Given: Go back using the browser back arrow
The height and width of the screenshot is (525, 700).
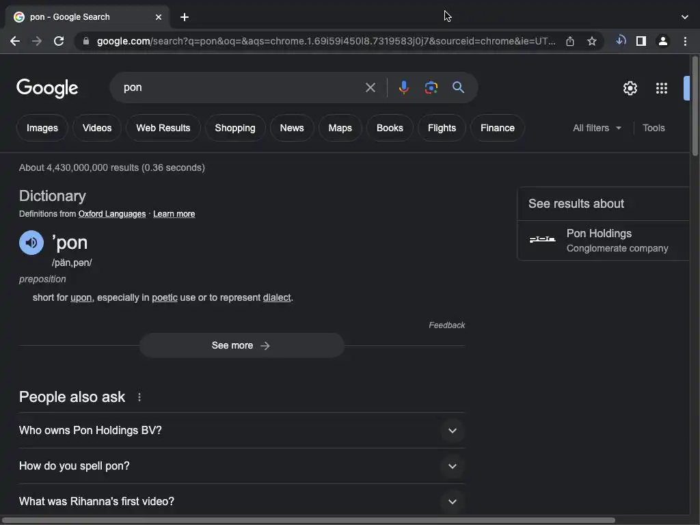Looking at the screenshot, I should point(15,41).
